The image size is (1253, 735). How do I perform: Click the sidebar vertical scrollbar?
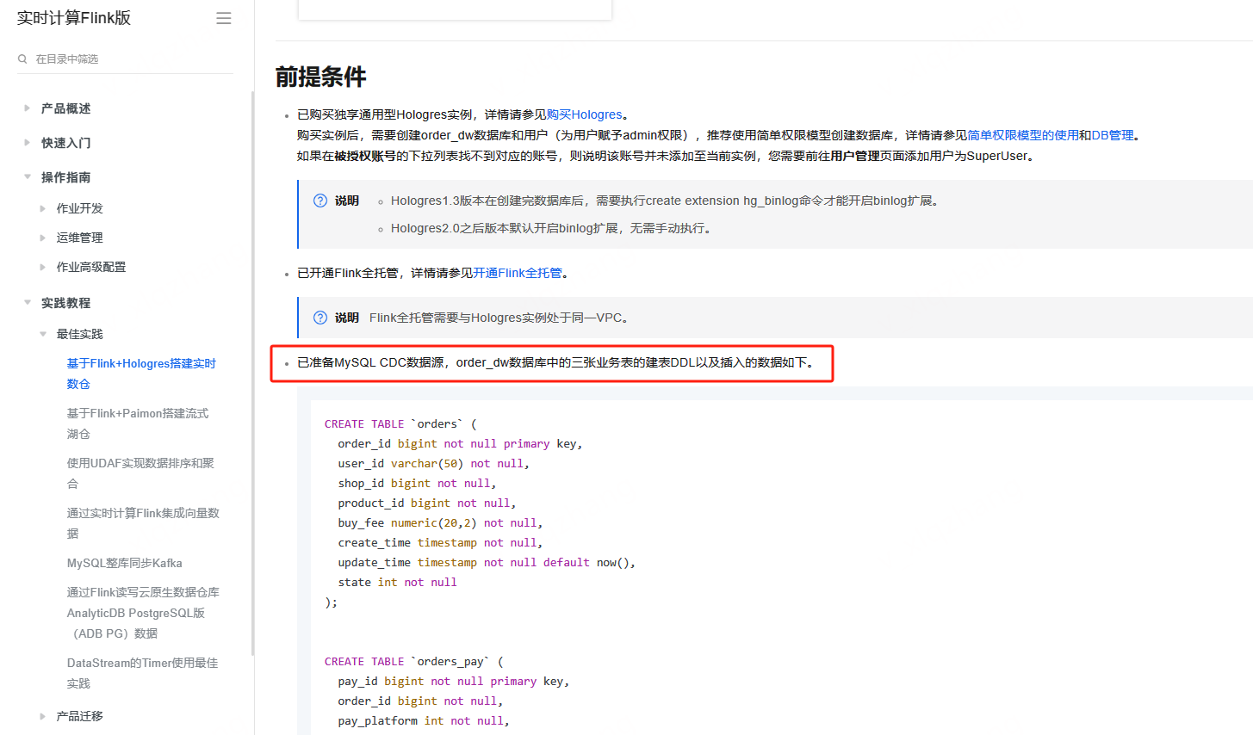coord(252,373)
